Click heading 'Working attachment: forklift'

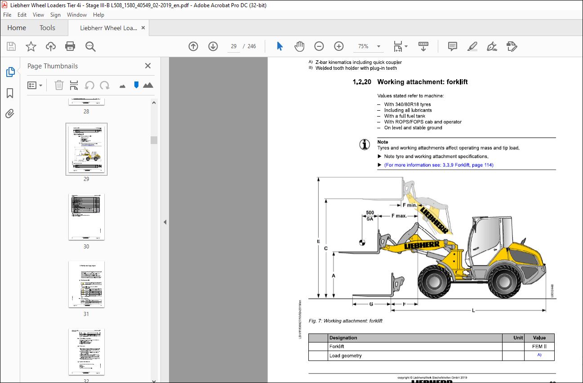pyautogui.click(x=423, y=82)
